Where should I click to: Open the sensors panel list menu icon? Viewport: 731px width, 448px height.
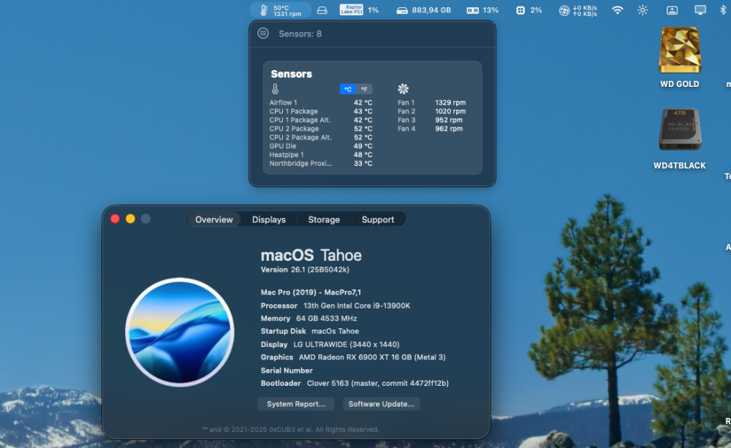click(x=263, y=34)
